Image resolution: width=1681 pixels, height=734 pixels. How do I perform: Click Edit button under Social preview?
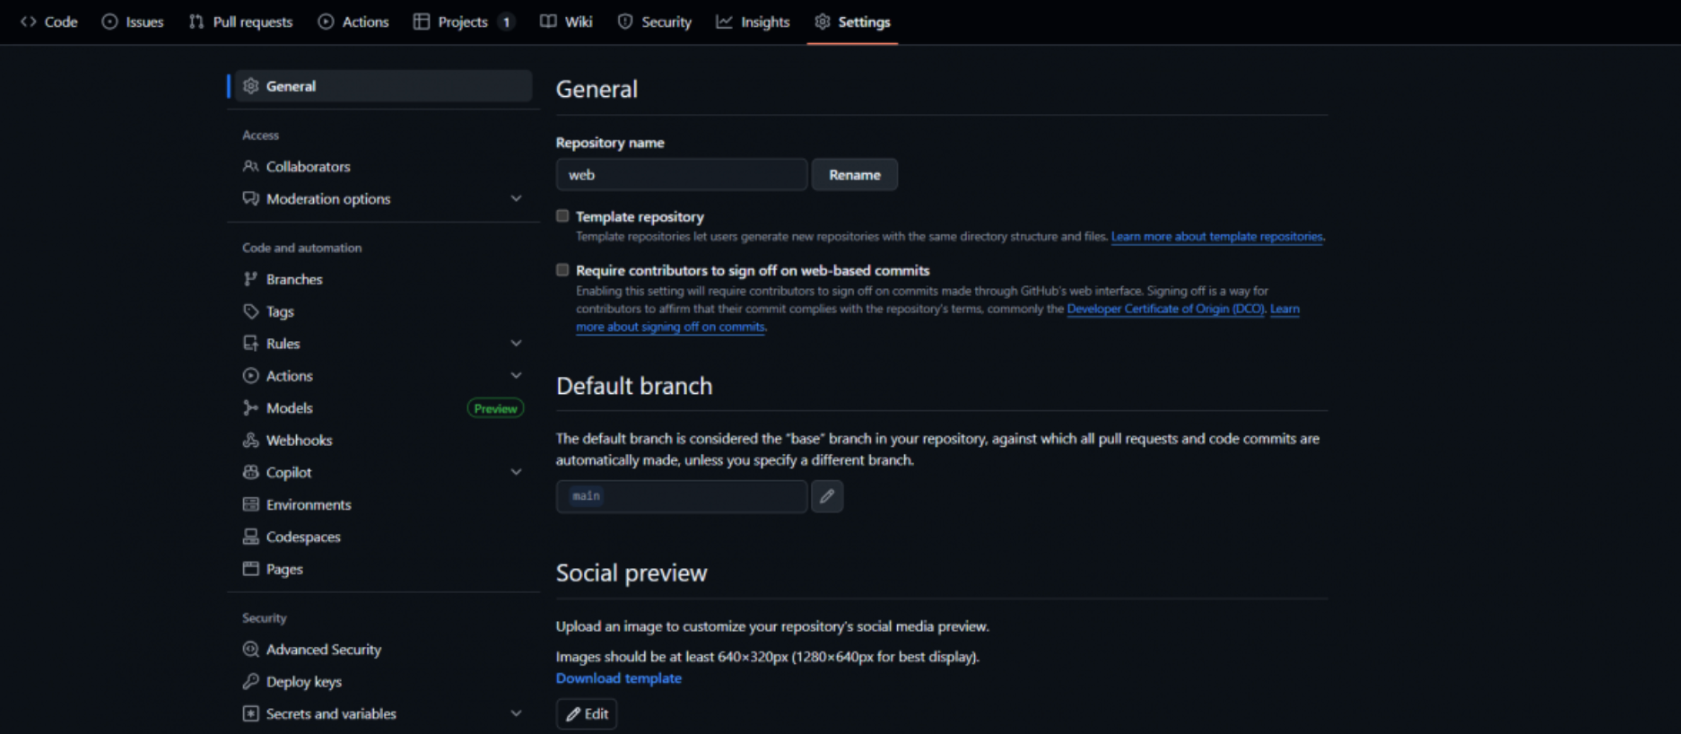tap(587, 713)
